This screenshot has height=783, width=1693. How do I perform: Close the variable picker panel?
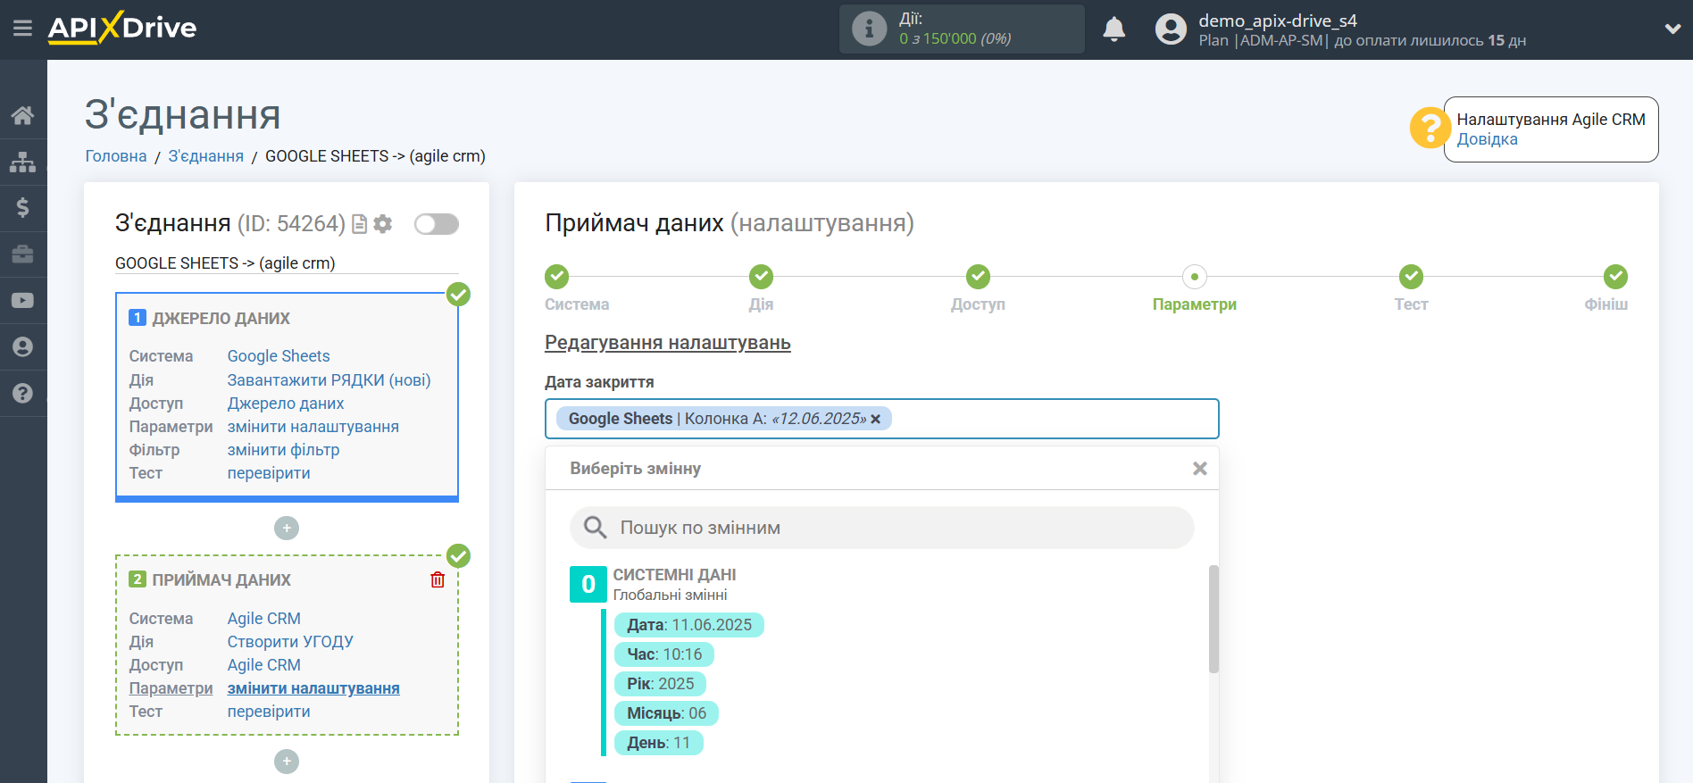pos(1200,469)
